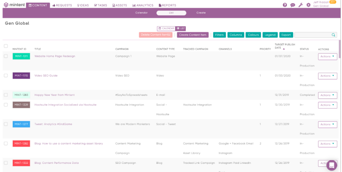
Task: Select Calendar in the purple sub-navigation
Action: coord(141,13)
